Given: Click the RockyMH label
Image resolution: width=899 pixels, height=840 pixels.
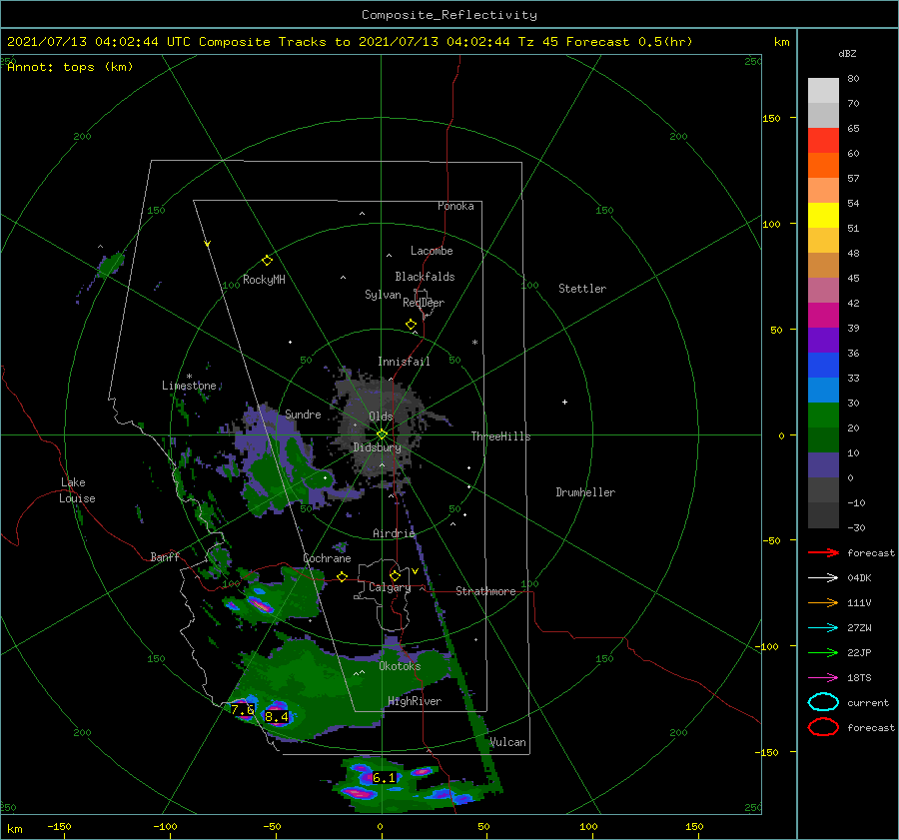Looking at the screenshot, I should [264, 280].
